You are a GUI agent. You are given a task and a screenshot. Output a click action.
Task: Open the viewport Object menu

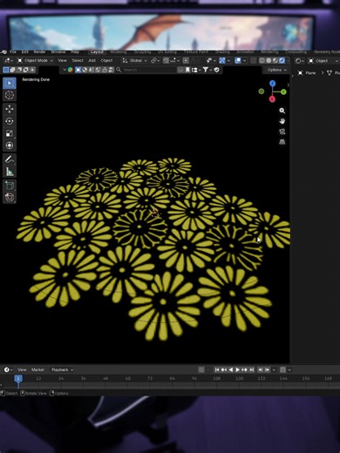(106, 60)
